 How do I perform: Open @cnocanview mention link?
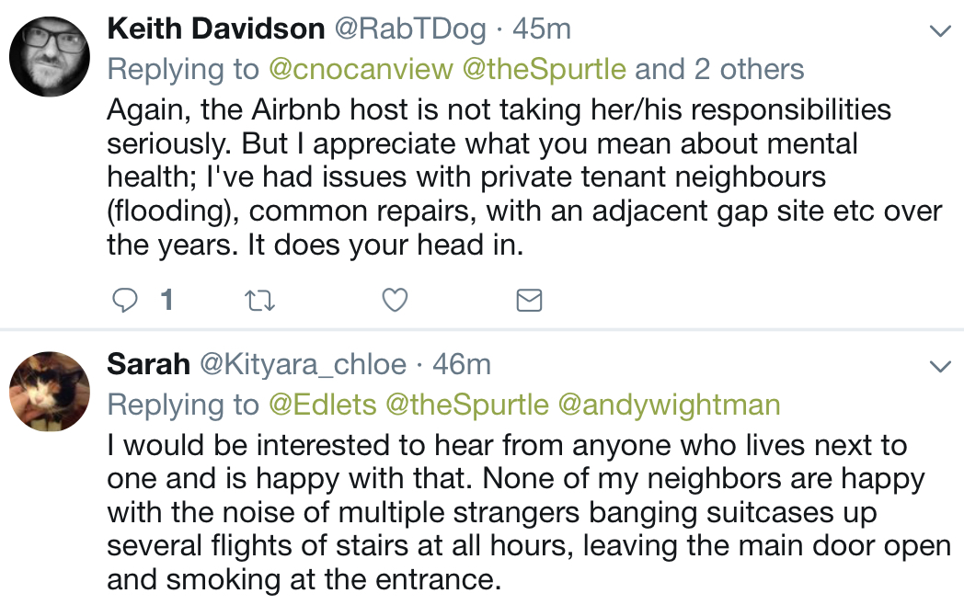361,70
